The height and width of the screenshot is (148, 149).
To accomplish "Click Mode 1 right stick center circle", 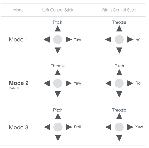I will [119, 39].
